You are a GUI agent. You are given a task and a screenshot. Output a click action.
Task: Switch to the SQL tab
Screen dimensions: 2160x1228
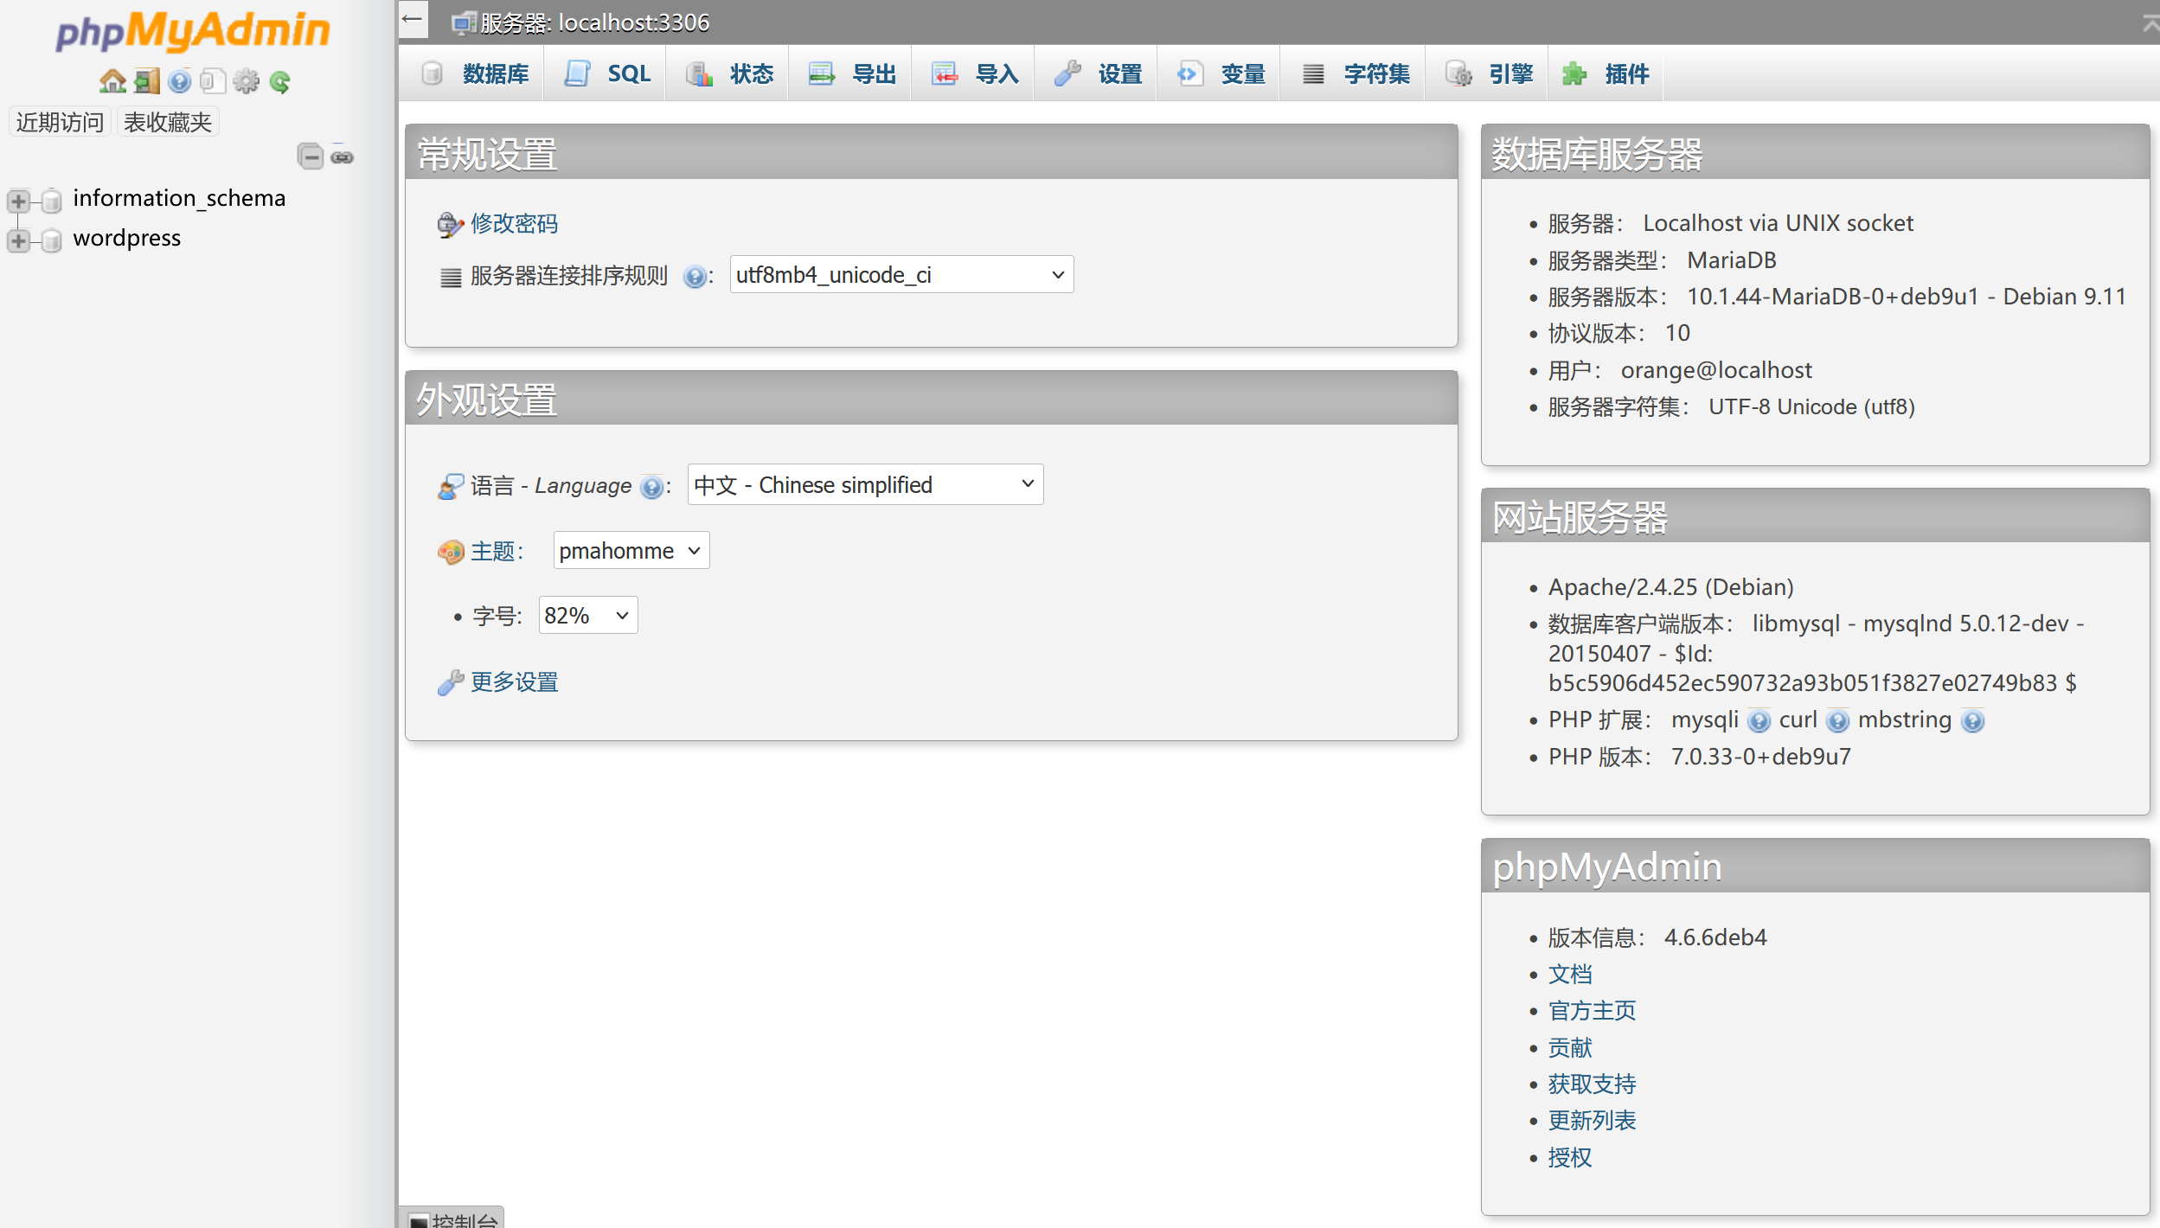pos(606,74)
